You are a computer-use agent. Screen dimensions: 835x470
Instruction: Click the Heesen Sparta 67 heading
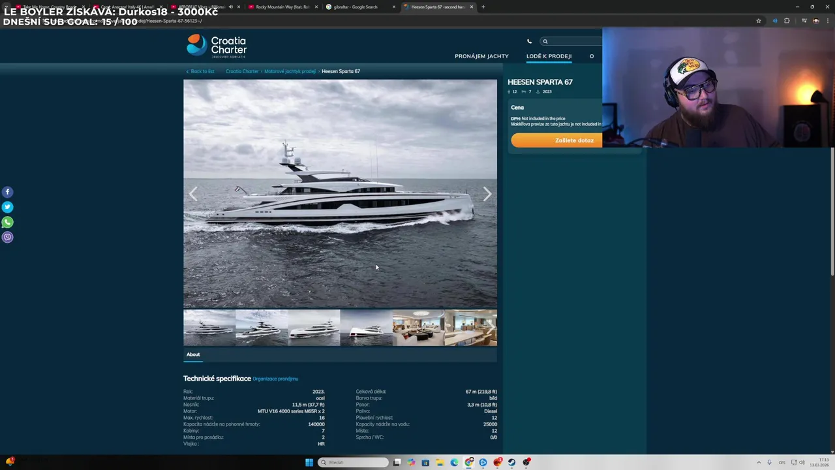540,82
